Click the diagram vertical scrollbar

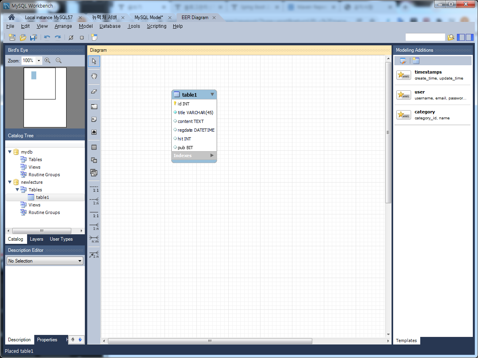[x=388, y=132]
